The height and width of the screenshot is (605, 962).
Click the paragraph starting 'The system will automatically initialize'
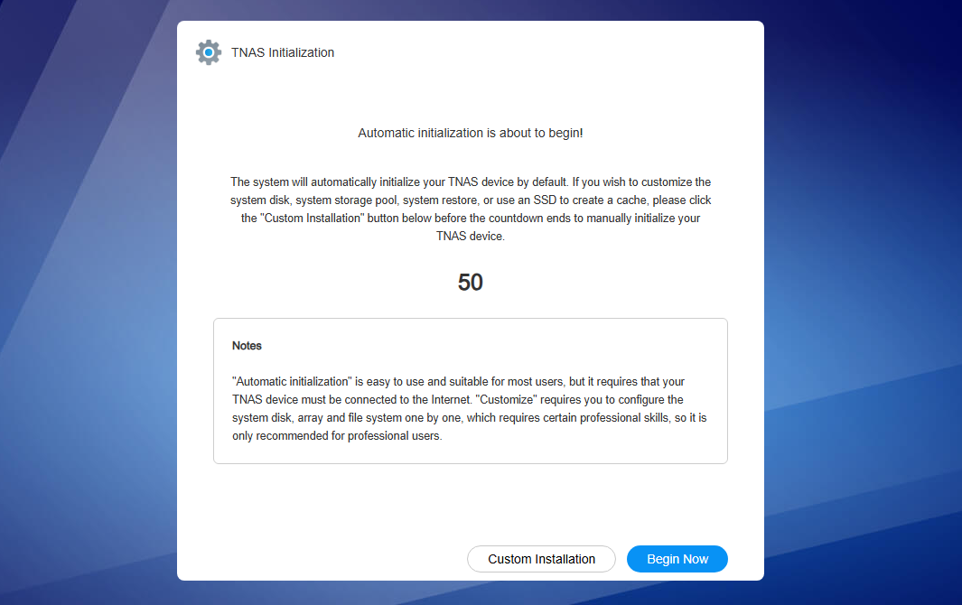coord(470,209)
